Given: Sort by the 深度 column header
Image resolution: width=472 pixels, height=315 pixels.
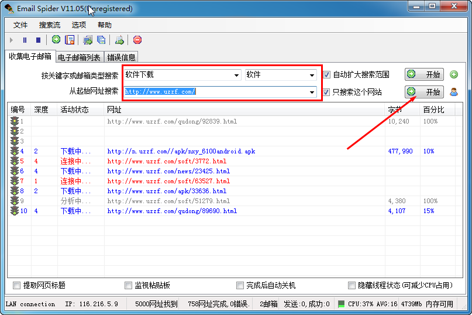Looking at the screenshot, I should click(x=44, y=109).
